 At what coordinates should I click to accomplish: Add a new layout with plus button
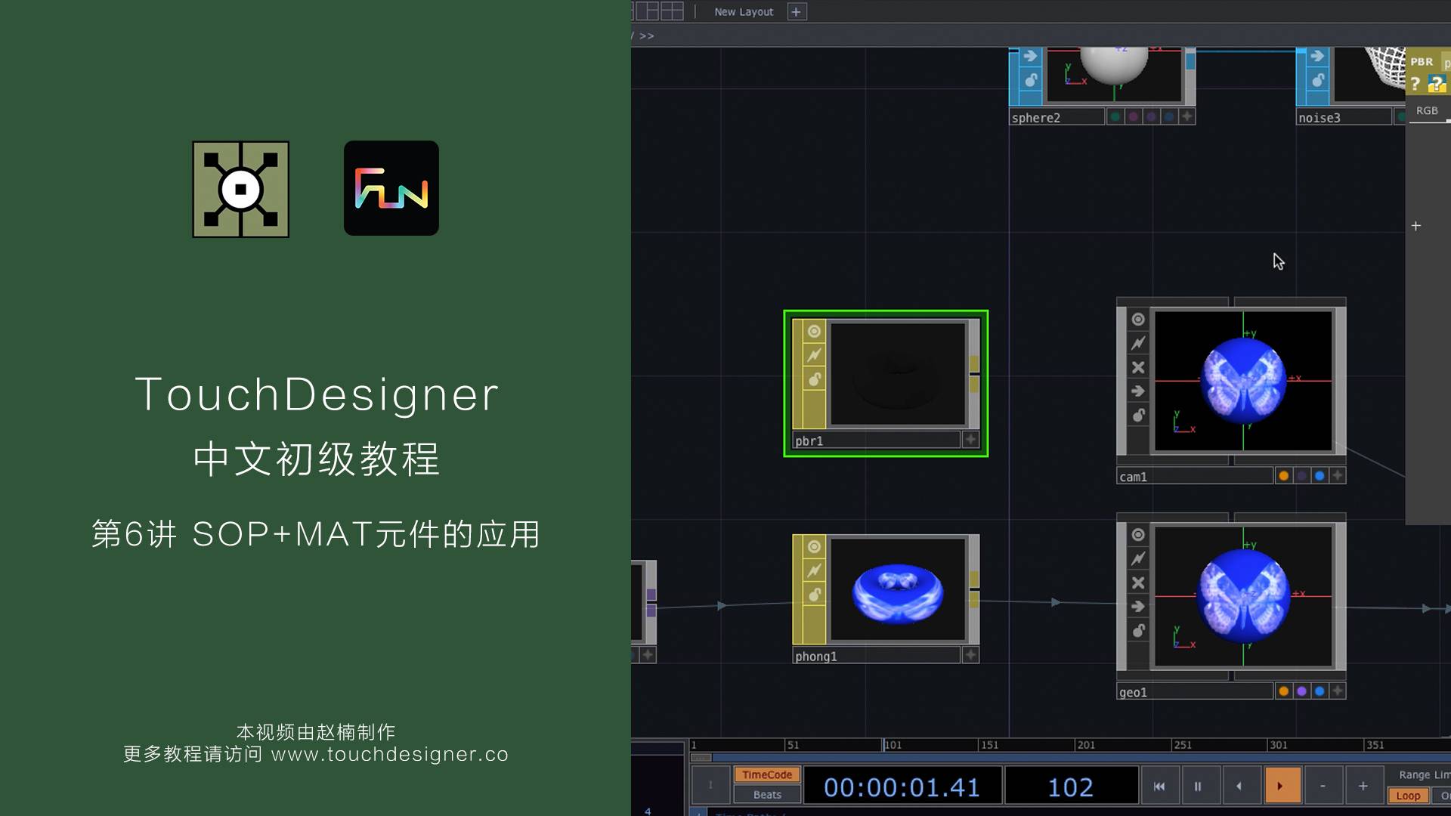point(797,11)
